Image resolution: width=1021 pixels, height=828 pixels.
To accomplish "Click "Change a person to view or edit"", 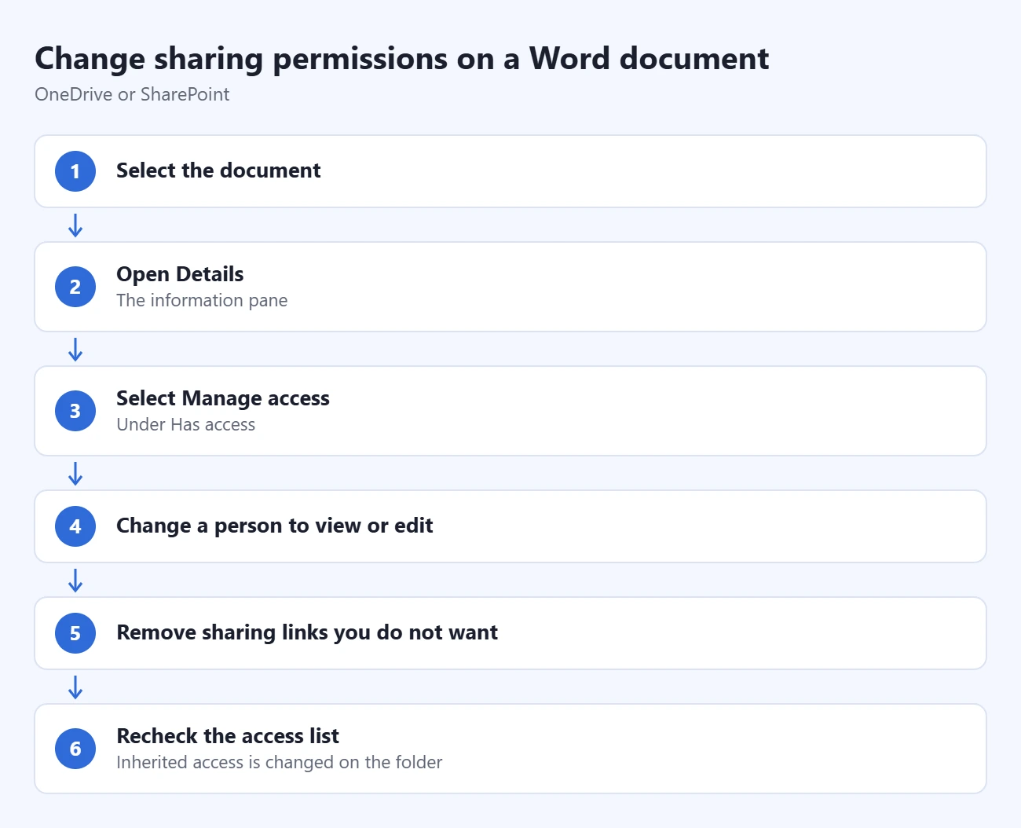I will pos(275,526).
